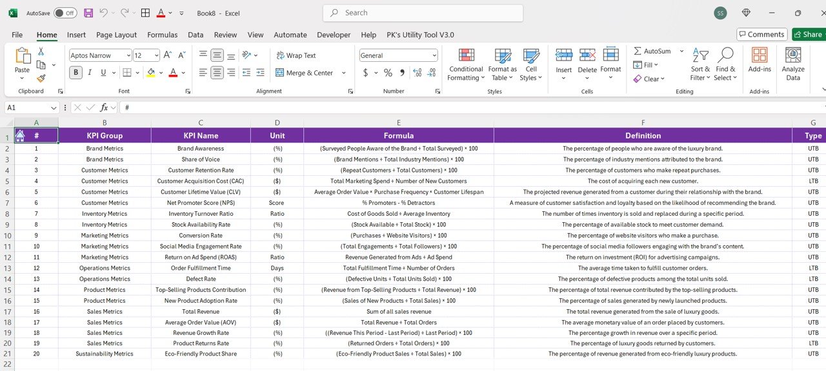This screenshot has height=371, width=826.
Task: Click the diamond premium icon in title bar
Action: coord(747,13)
